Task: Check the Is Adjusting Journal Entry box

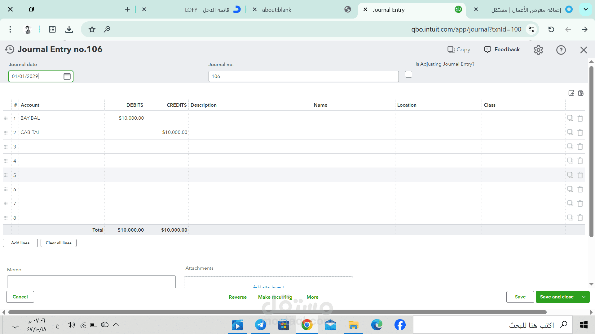Action: [408, 74]
